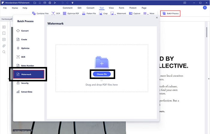Click the share icon in title bar
The image size is (210, 134).
[x=55, y=3]
